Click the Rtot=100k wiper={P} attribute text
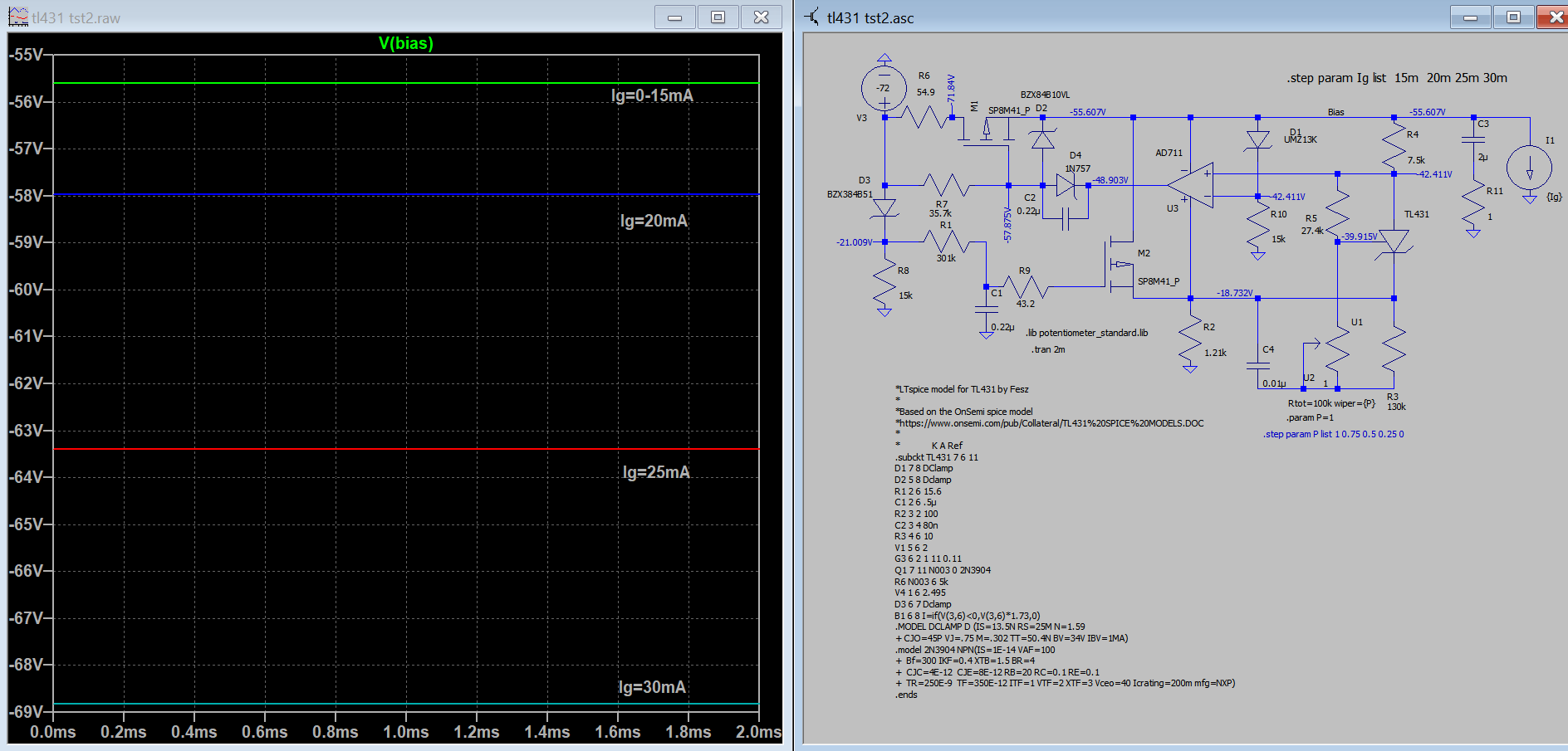 [x=1331, y=403]
